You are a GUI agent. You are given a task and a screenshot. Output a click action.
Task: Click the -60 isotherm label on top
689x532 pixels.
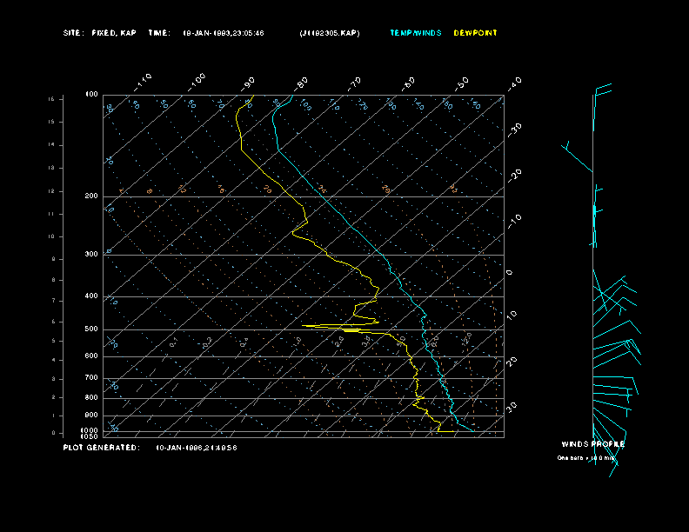(409, 83)
